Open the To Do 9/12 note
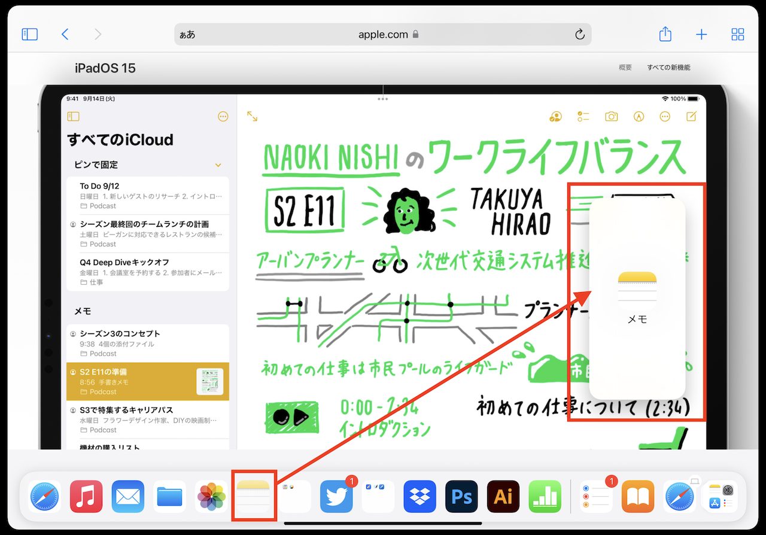 tap(147, 196)
